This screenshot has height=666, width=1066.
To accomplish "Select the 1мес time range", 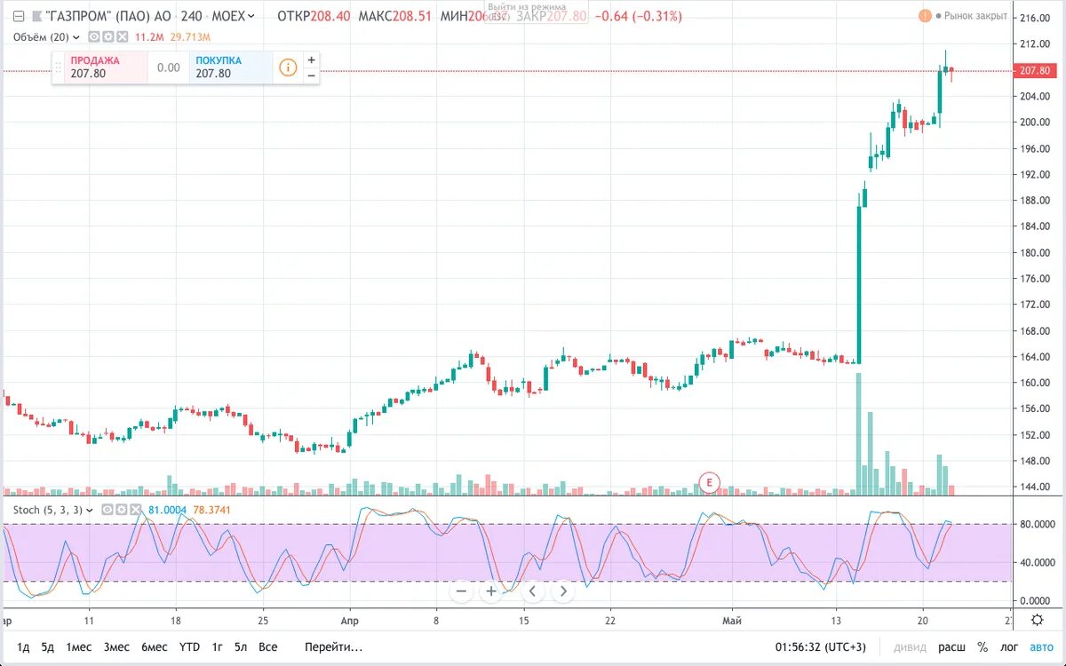I will [x=80, y=647].
